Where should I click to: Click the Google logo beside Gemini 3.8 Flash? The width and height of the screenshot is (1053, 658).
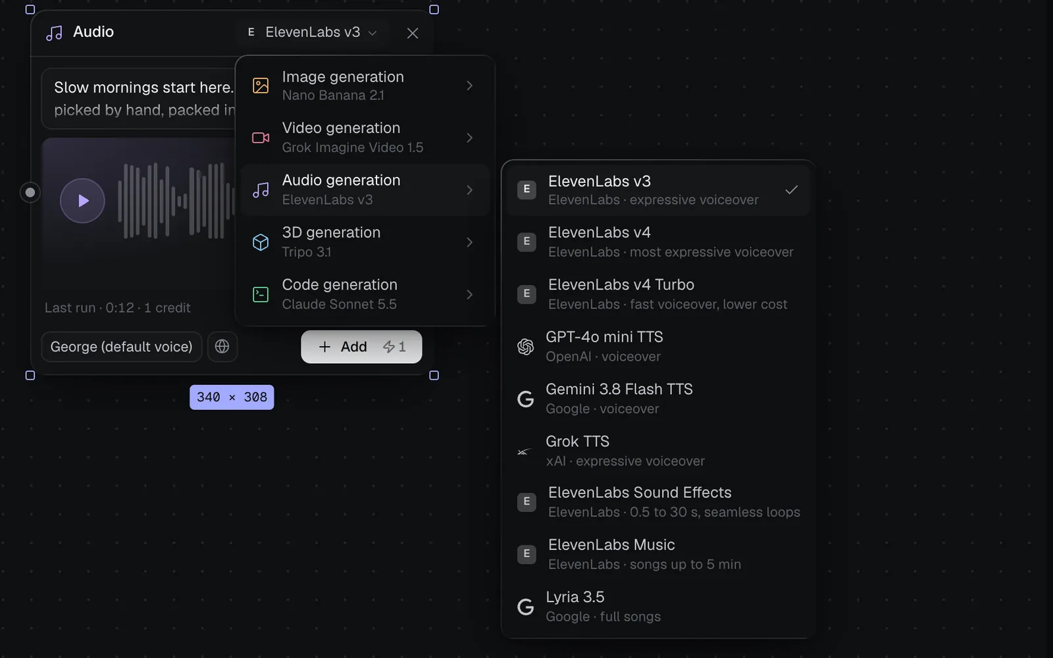coord(525,399)
